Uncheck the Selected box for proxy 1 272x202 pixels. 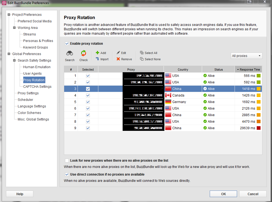pyautogui.click(x=88, y=76)
